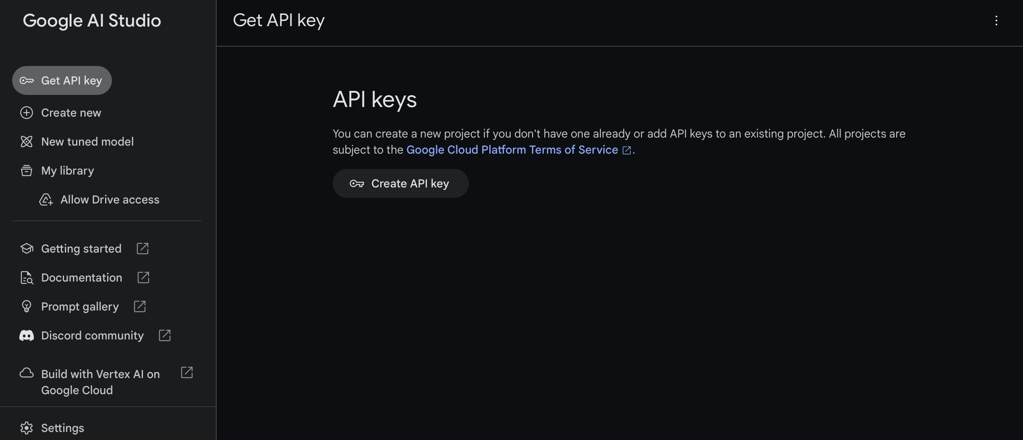The height and width of the screenshot is (440, 1023).
Task: Select Get API key in the sidebar
Action: pyautogui.click(x=71, y=80)
